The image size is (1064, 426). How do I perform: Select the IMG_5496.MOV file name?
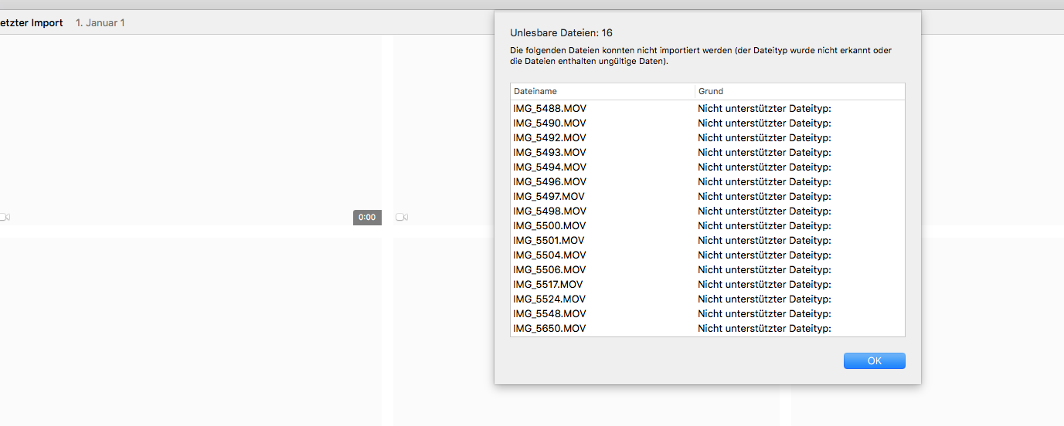(549, 181)
